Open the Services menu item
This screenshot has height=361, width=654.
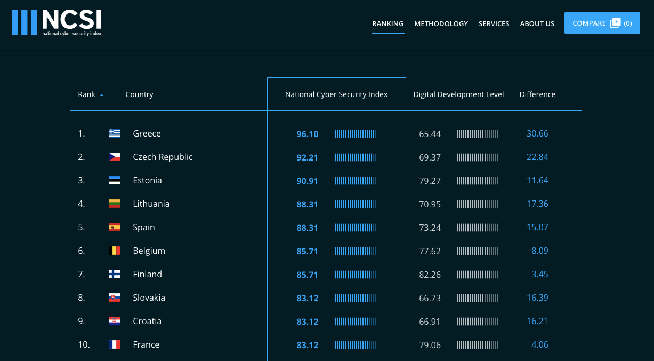coord(494,23)
